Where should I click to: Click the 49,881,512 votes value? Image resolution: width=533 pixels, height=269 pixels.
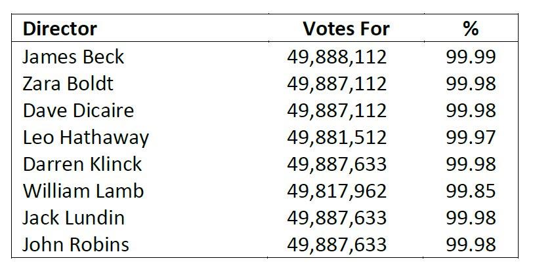(337, 138)
